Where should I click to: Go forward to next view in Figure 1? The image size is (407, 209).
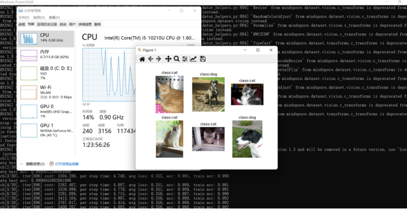[159, 59]
